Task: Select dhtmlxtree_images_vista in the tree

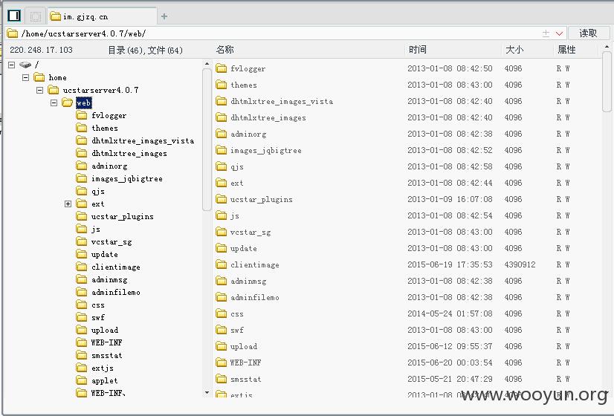Action: 143,141
